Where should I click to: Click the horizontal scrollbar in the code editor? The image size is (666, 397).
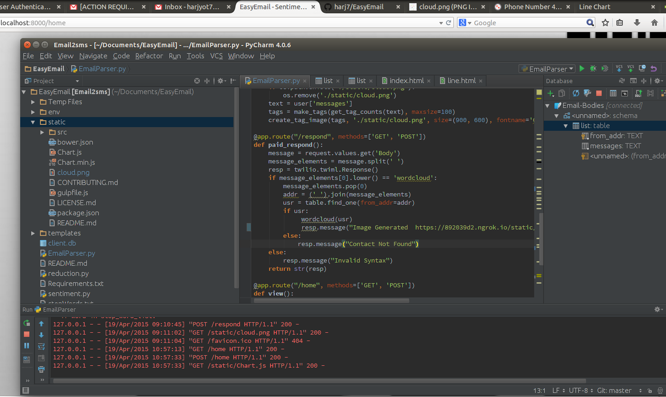point(331,301)
